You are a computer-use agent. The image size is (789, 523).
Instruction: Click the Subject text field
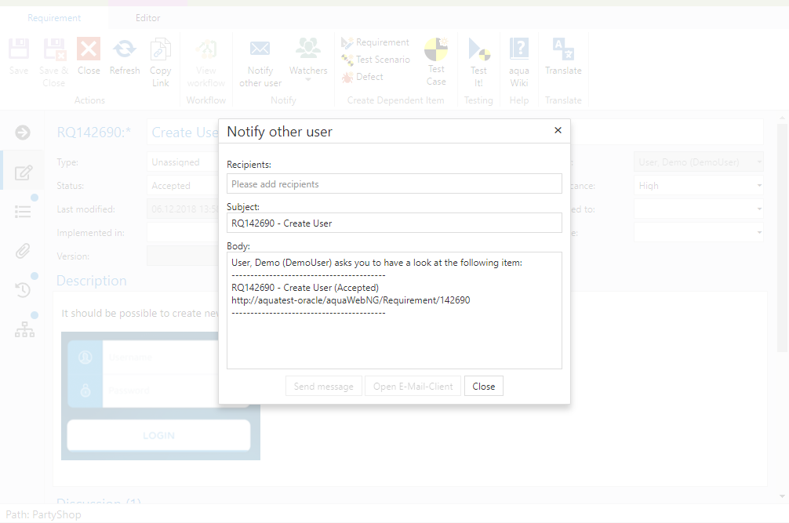pos(394,223)
